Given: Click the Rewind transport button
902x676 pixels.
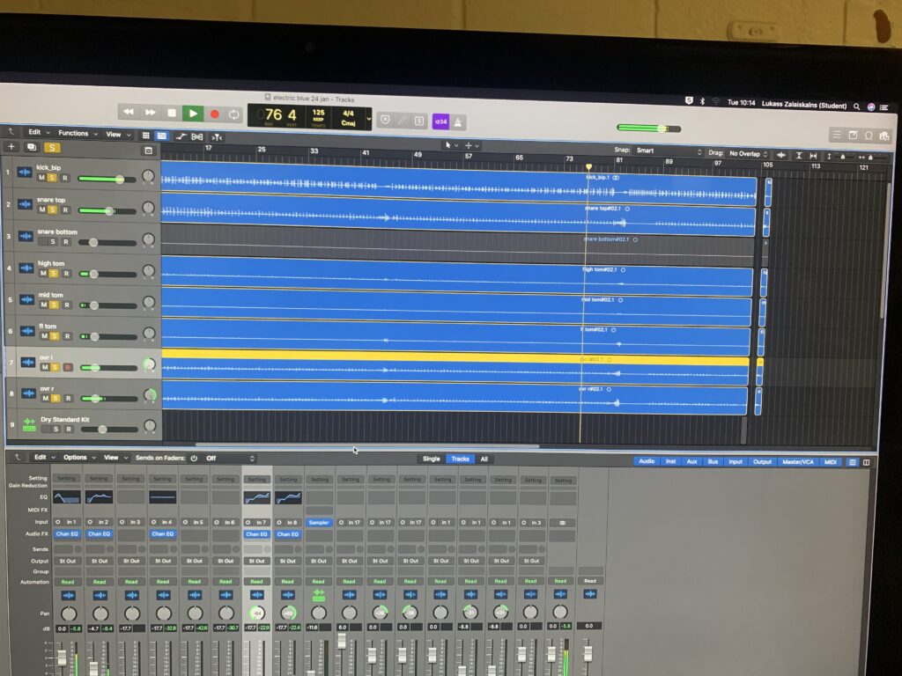Looking at the screenshot, I should pyautogui.click(x=129, y=112).
